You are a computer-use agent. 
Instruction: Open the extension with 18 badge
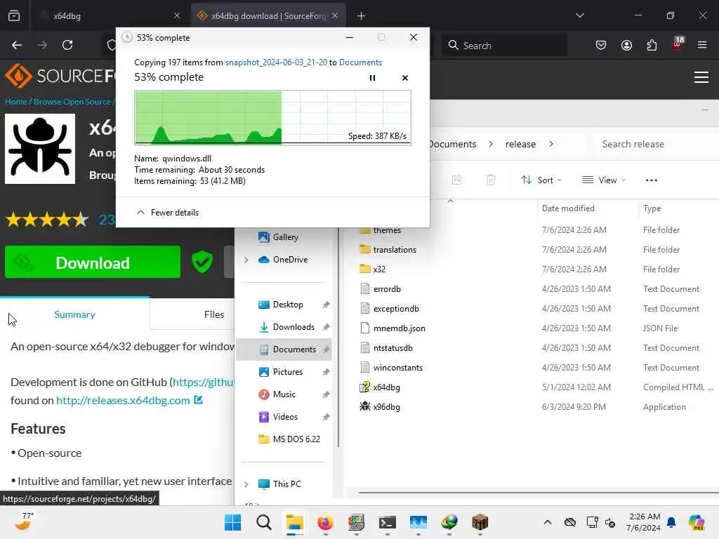click(x=678, y=44)
